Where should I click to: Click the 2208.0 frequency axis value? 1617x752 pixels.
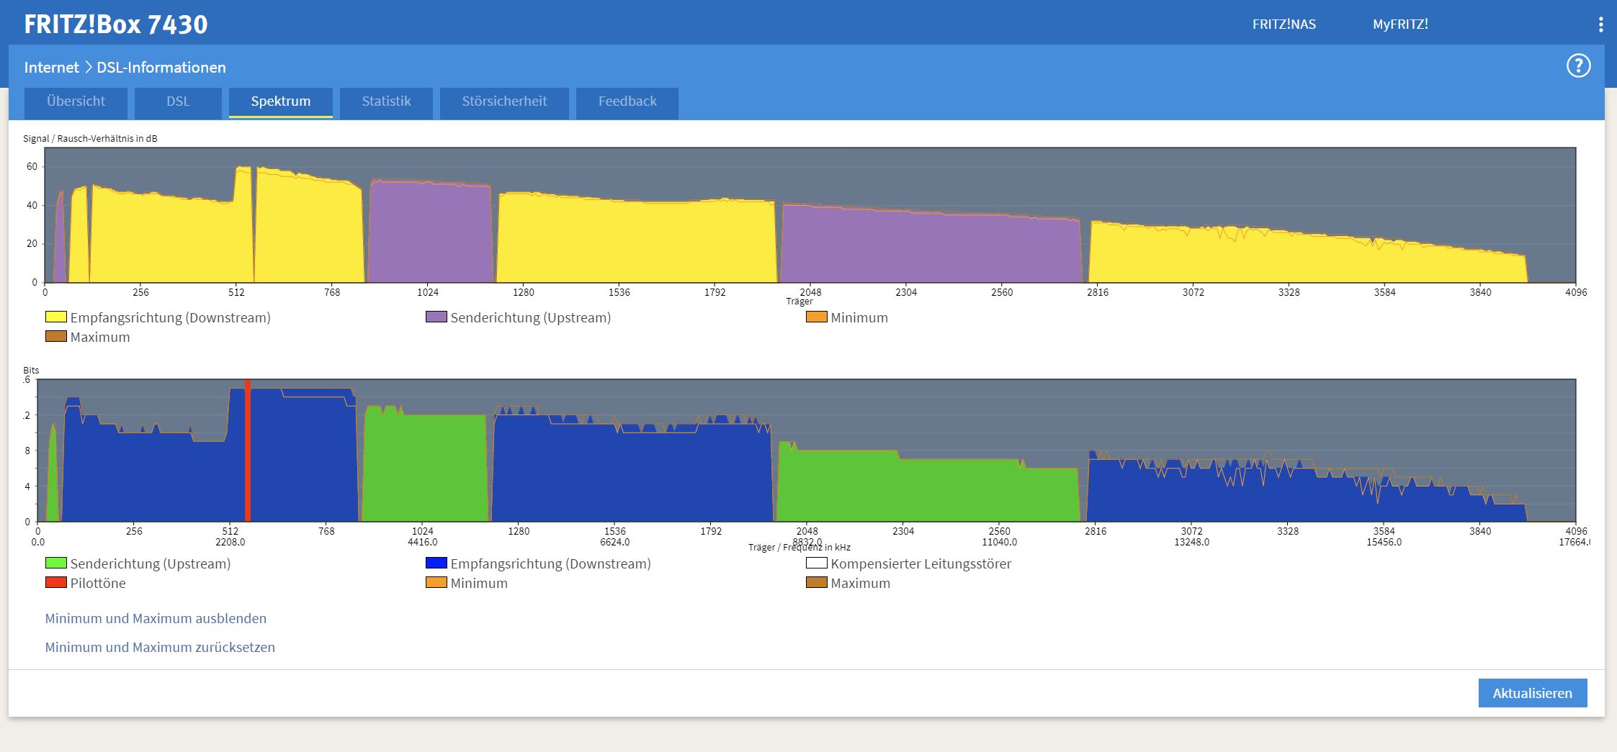pyautogui.click(x=230, y=542)
